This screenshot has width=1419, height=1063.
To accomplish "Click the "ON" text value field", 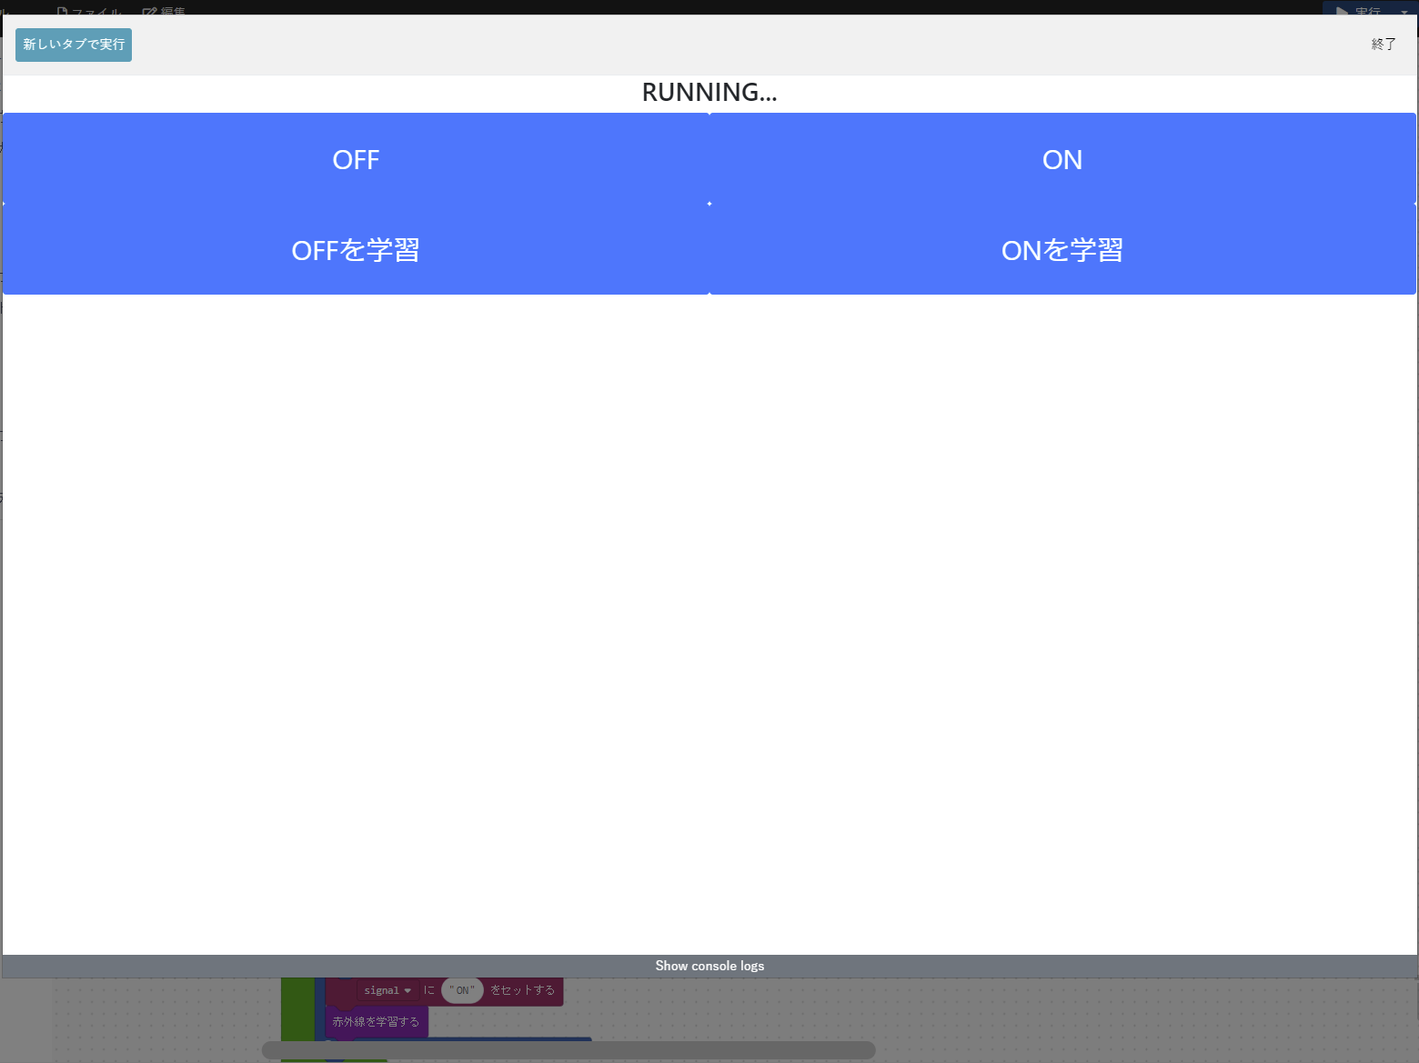I will pyautogui.click(x=462, y=990).
